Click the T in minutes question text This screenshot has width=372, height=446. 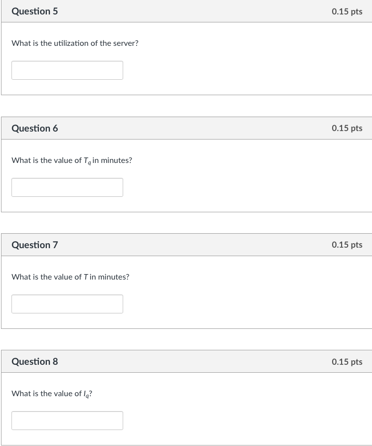click(x=70, y=277)
